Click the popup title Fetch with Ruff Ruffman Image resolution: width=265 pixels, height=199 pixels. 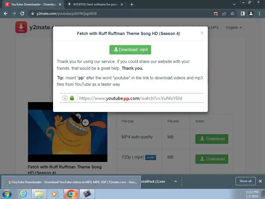tap(128, 33)
